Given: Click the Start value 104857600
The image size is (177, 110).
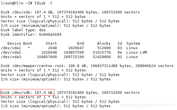Looking at the screenshot, I should pos(47,57).
